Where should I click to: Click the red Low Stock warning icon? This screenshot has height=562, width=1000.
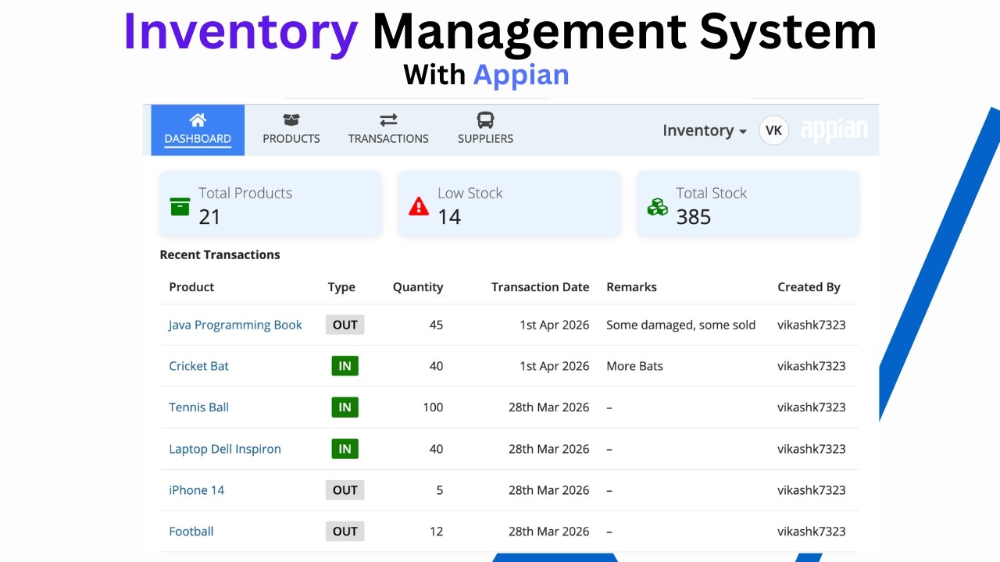point(419,206)
